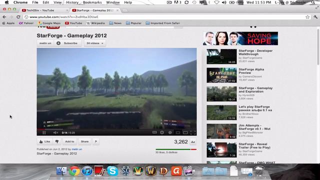Screen dimensions: 320x180
Task: Open the Window menu
Action: tap(113, 2)
